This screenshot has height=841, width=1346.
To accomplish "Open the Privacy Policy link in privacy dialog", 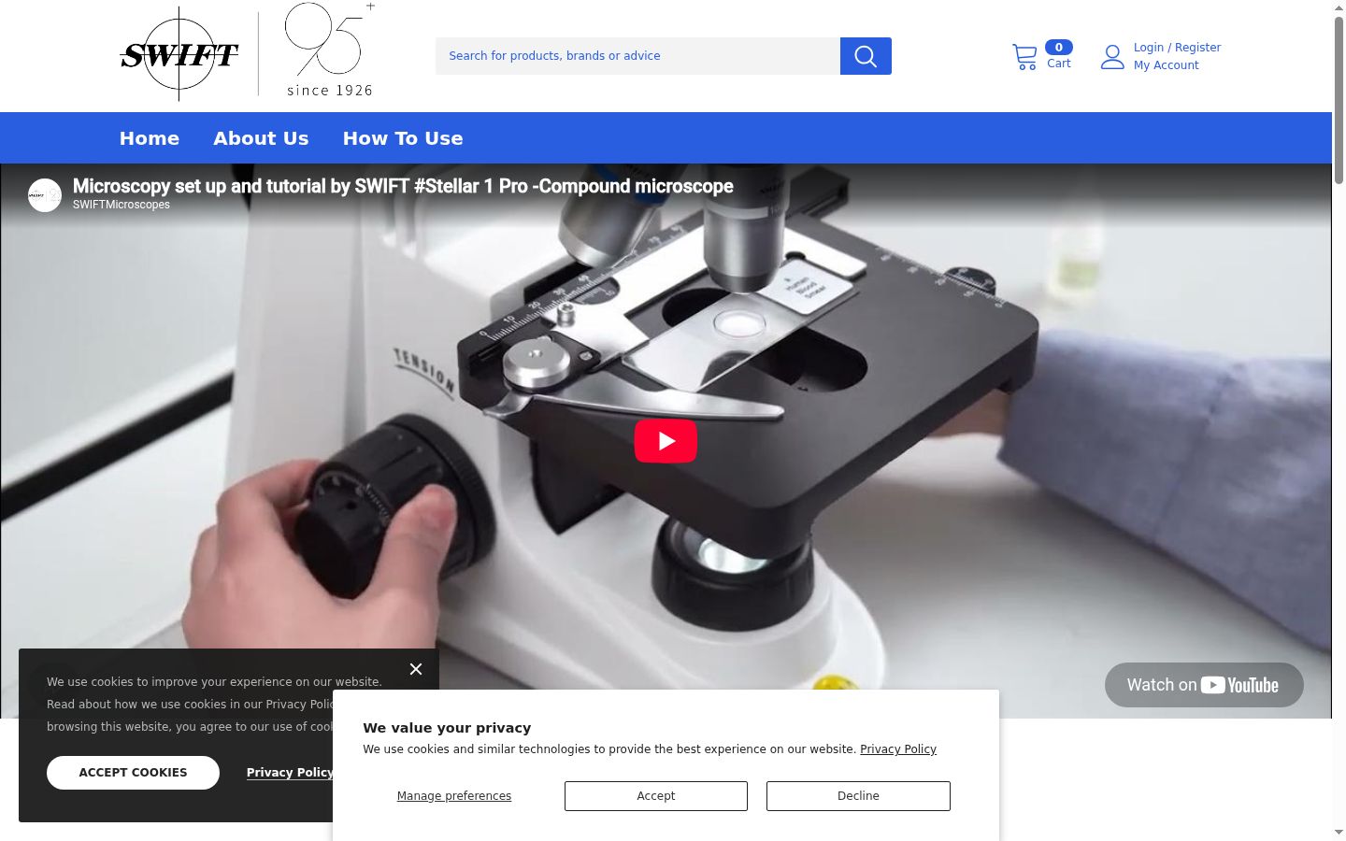I will (898, 749).
